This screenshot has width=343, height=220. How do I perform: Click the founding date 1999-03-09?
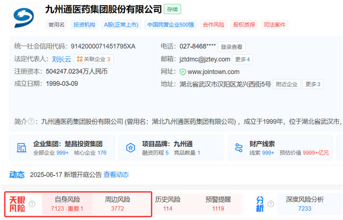point(62,84)
